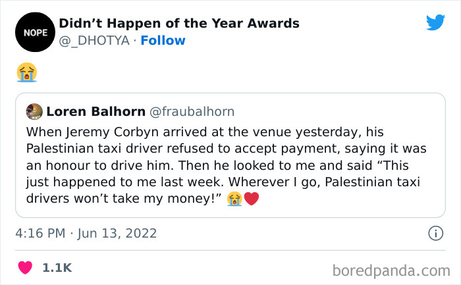Image resolution: width=461 pixels, height=285 pixels.
Task: Open the black NOPE profile avatar
Action: pyautogui.click(x=31, y=31)
